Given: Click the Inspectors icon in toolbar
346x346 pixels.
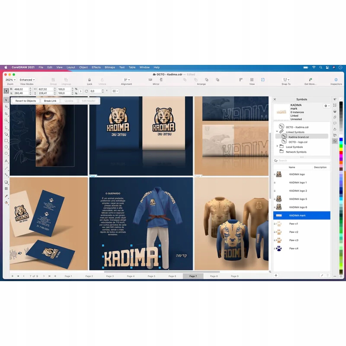Looking at the screenshot, I should 336,80.
